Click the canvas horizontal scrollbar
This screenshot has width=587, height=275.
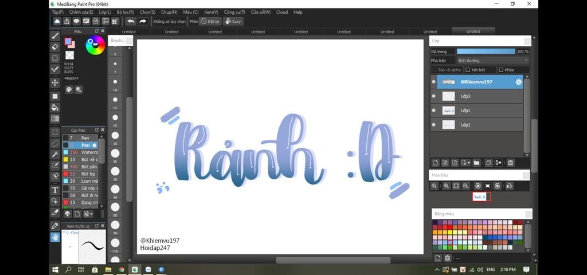tap(333, 260)
